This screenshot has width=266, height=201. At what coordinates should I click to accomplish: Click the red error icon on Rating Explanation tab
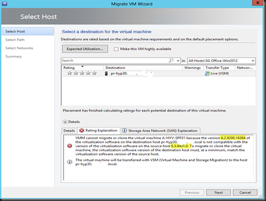coord(82,130)
